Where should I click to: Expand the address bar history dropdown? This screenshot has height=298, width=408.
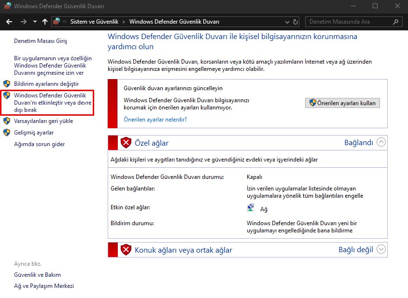(287, 22)
